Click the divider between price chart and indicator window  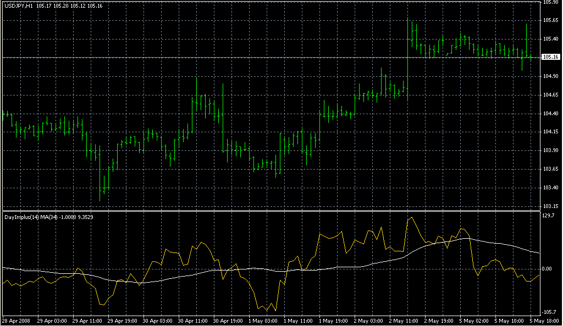click(269, 210)
